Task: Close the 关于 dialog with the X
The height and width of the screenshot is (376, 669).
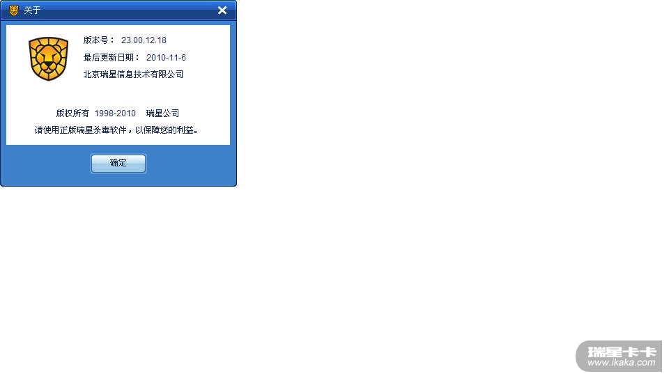Action: [x=222, y=10]
